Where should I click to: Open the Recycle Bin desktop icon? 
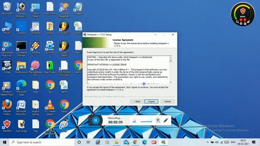[x=7, y=9]
